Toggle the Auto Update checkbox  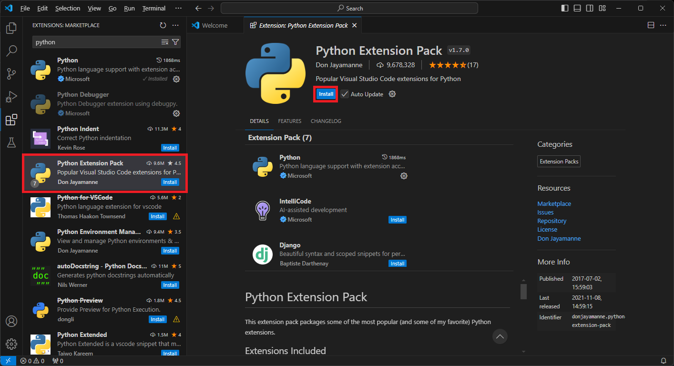coord(345,94)
